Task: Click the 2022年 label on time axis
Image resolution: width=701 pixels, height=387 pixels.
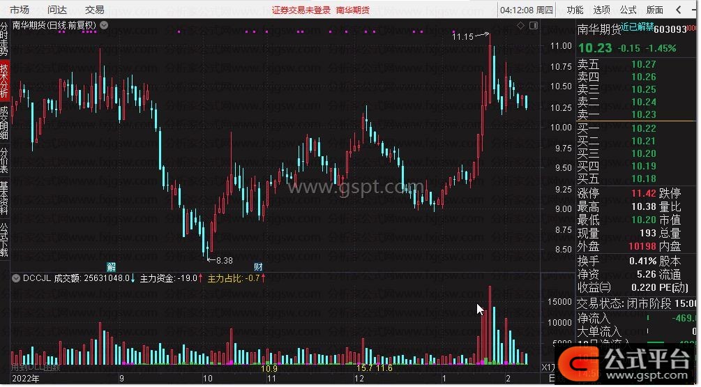Action: click(x=26, y=379)
